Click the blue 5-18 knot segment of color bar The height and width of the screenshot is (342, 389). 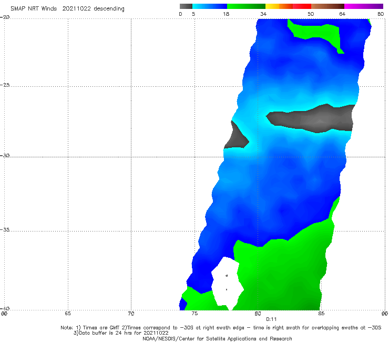tap(210, 6)
